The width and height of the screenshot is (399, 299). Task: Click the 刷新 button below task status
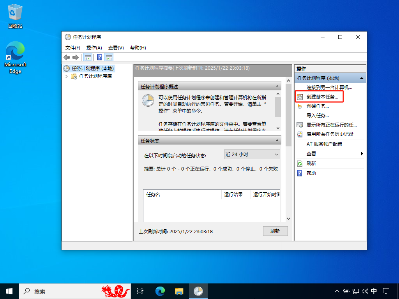[x=275, y=231]
